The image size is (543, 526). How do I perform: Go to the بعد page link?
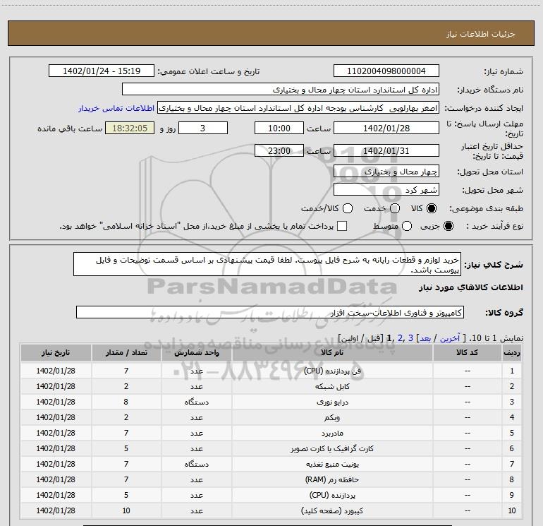coord(425,338)
